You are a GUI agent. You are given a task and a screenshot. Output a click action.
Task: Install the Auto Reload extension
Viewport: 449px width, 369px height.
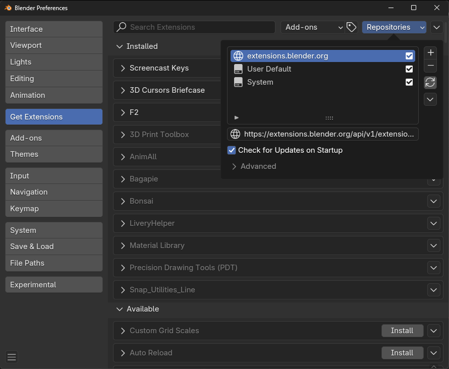(x=402, y=353)
